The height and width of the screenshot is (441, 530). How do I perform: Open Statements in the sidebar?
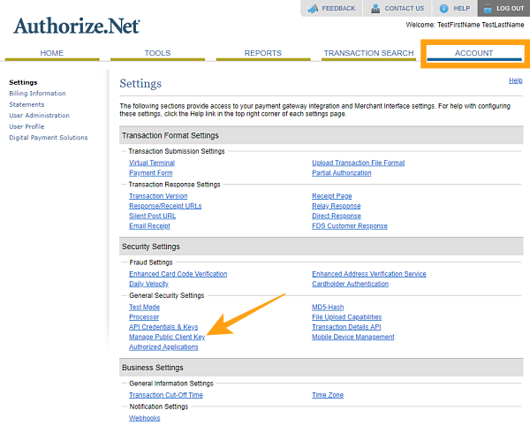[x=26, y=104]
